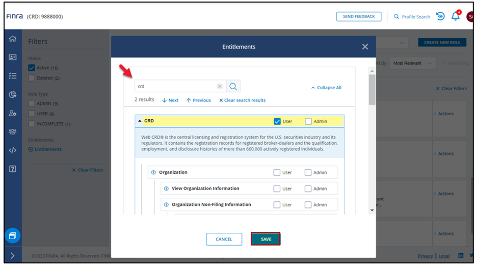Click the Cancel button

pyautogui.click(x=224, y=239)
